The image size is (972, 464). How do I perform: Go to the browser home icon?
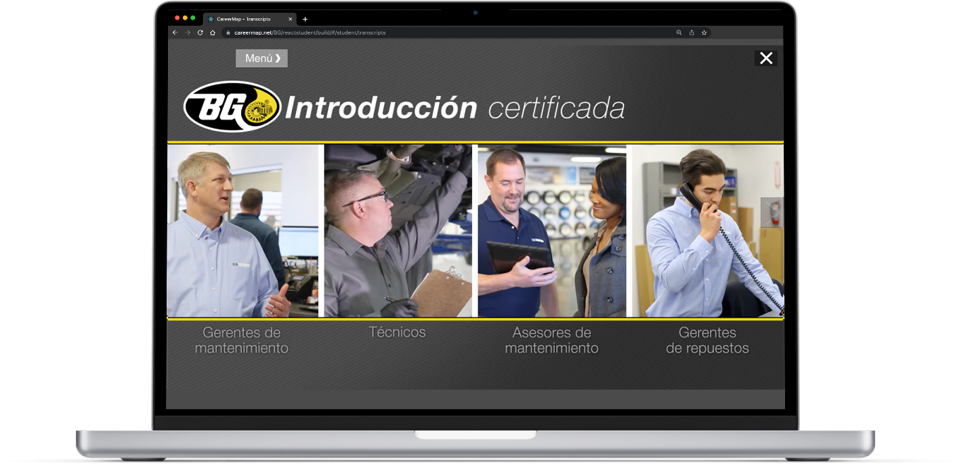point(212,32)
